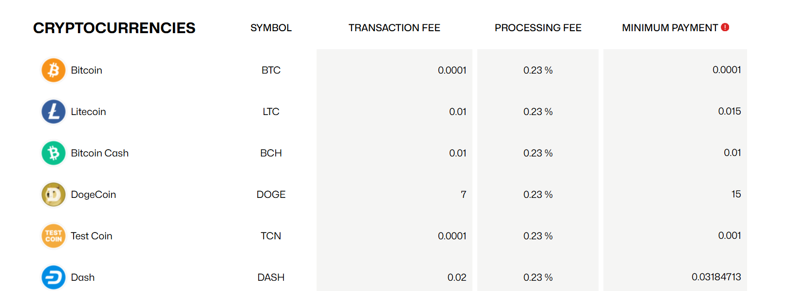Click the DogeCoin icon

pos(53,194)
